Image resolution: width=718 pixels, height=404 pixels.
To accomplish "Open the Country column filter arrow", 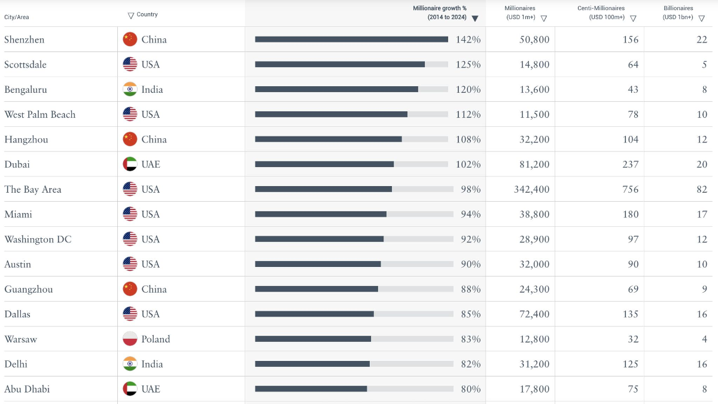I will [131, 15].
